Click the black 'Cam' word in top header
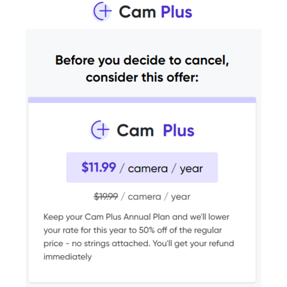The image size is (287, 287). pos(138,12)
